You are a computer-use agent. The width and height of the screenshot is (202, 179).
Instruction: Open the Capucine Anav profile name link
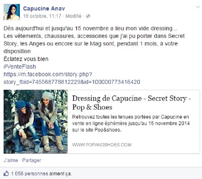(44, 9)
